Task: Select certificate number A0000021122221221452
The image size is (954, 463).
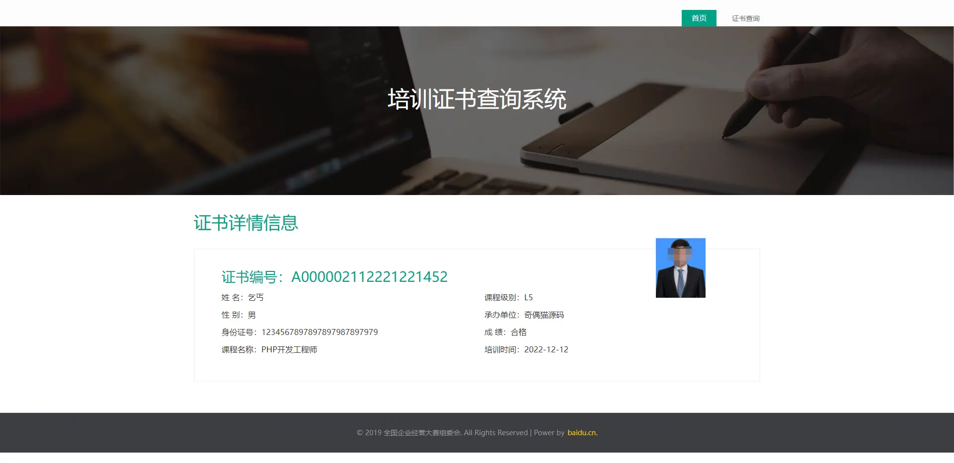Action: coord(369,277)
